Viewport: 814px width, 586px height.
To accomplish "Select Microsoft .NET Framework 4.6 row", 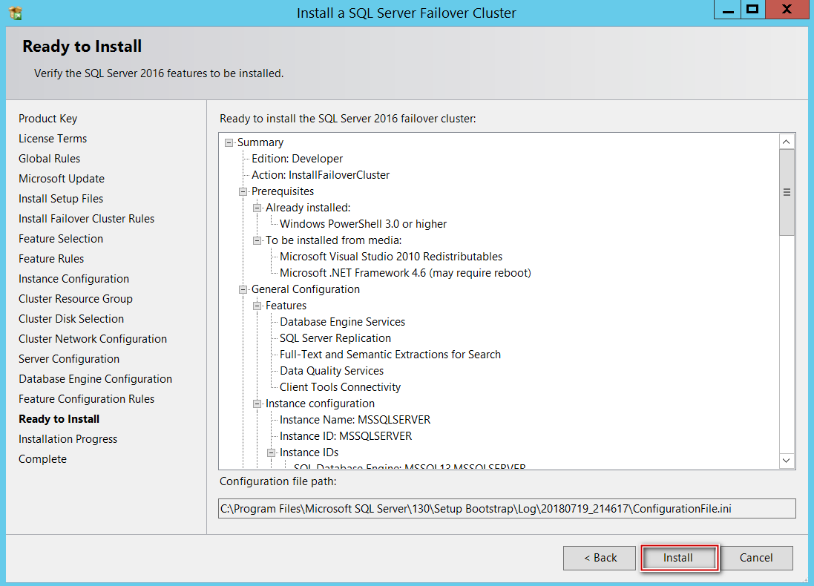I will click(x=405, y=273).
